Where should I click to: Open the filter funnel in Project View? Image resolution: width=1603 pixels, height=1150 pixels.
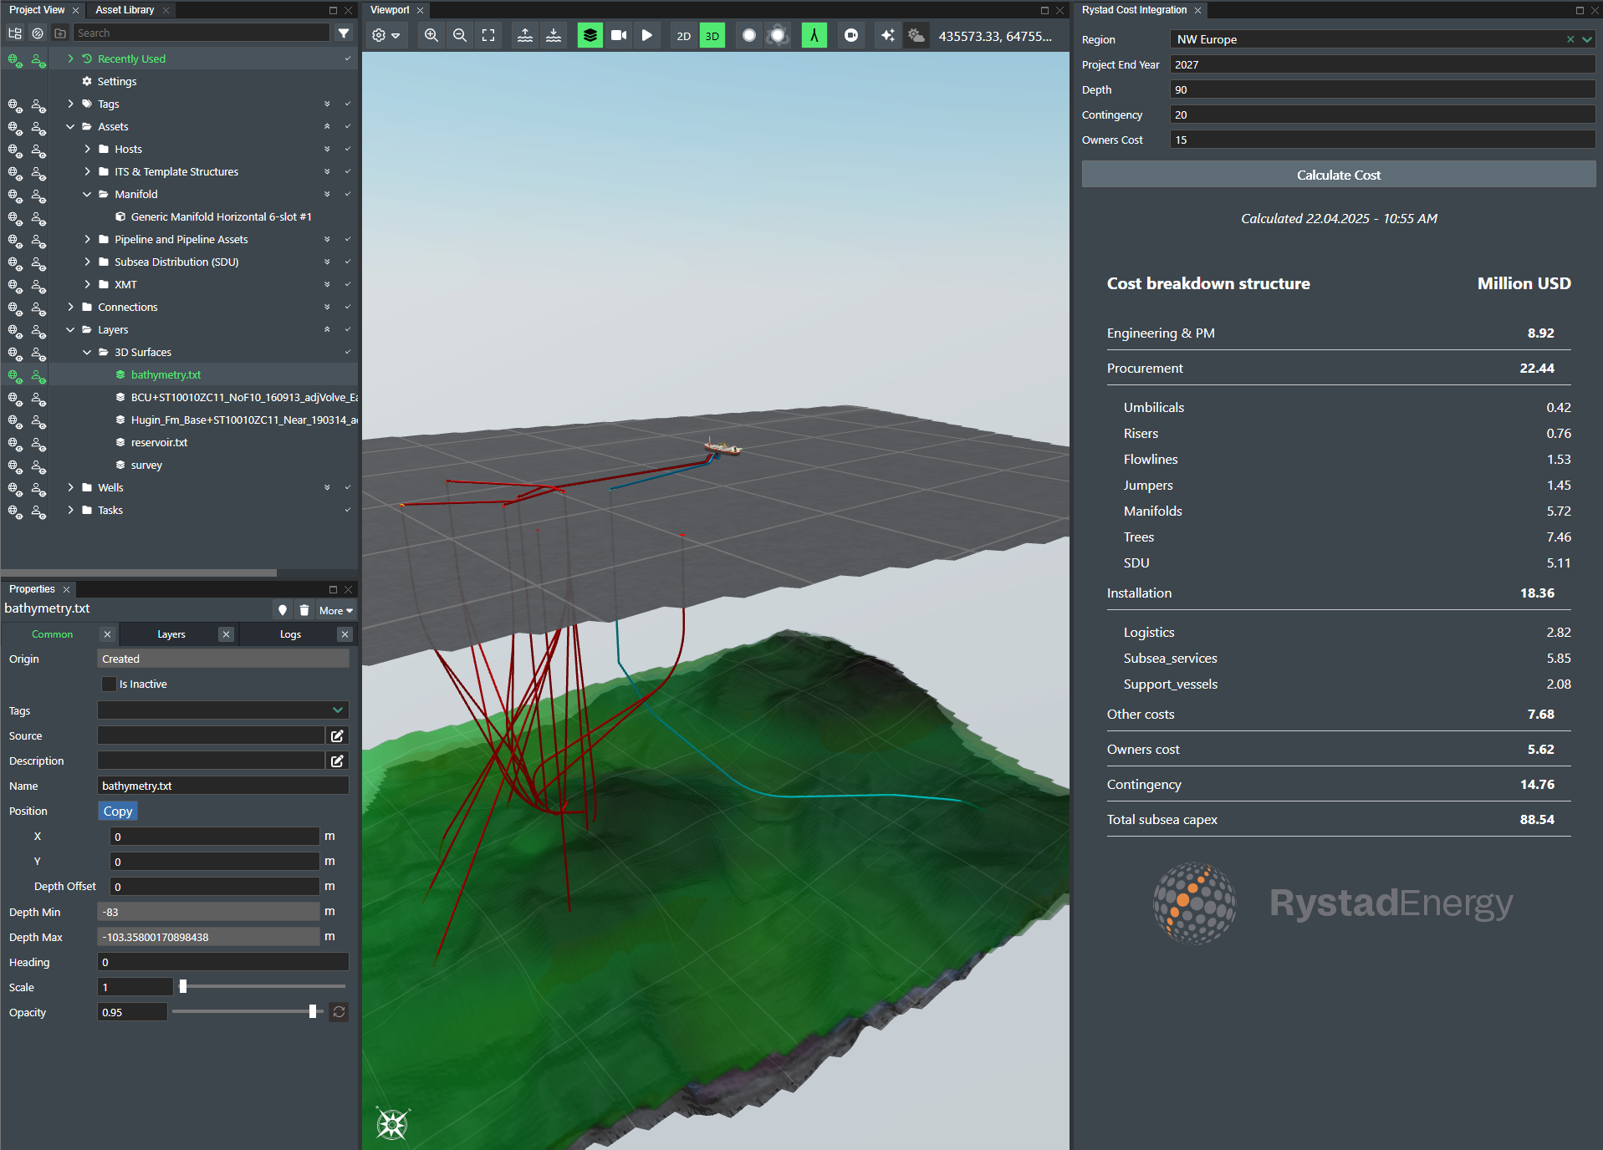[344, 33]
